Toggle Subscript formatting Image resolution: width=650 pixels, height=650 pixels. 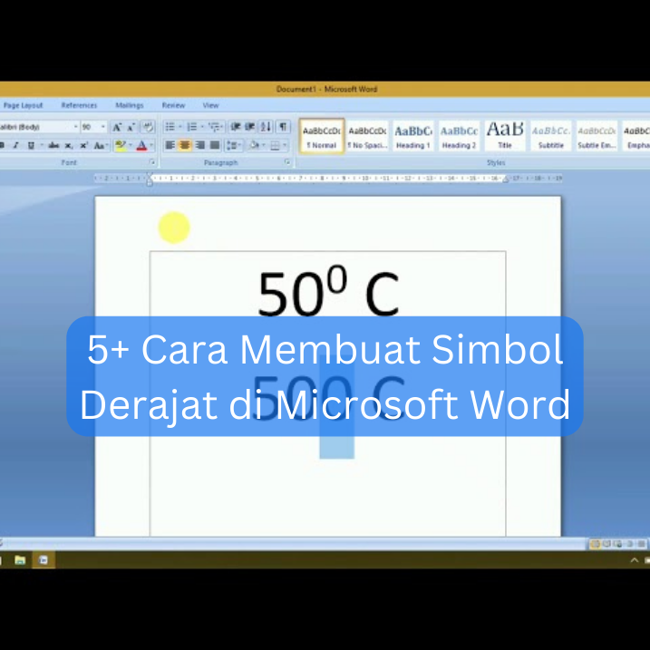click(68, 146)
